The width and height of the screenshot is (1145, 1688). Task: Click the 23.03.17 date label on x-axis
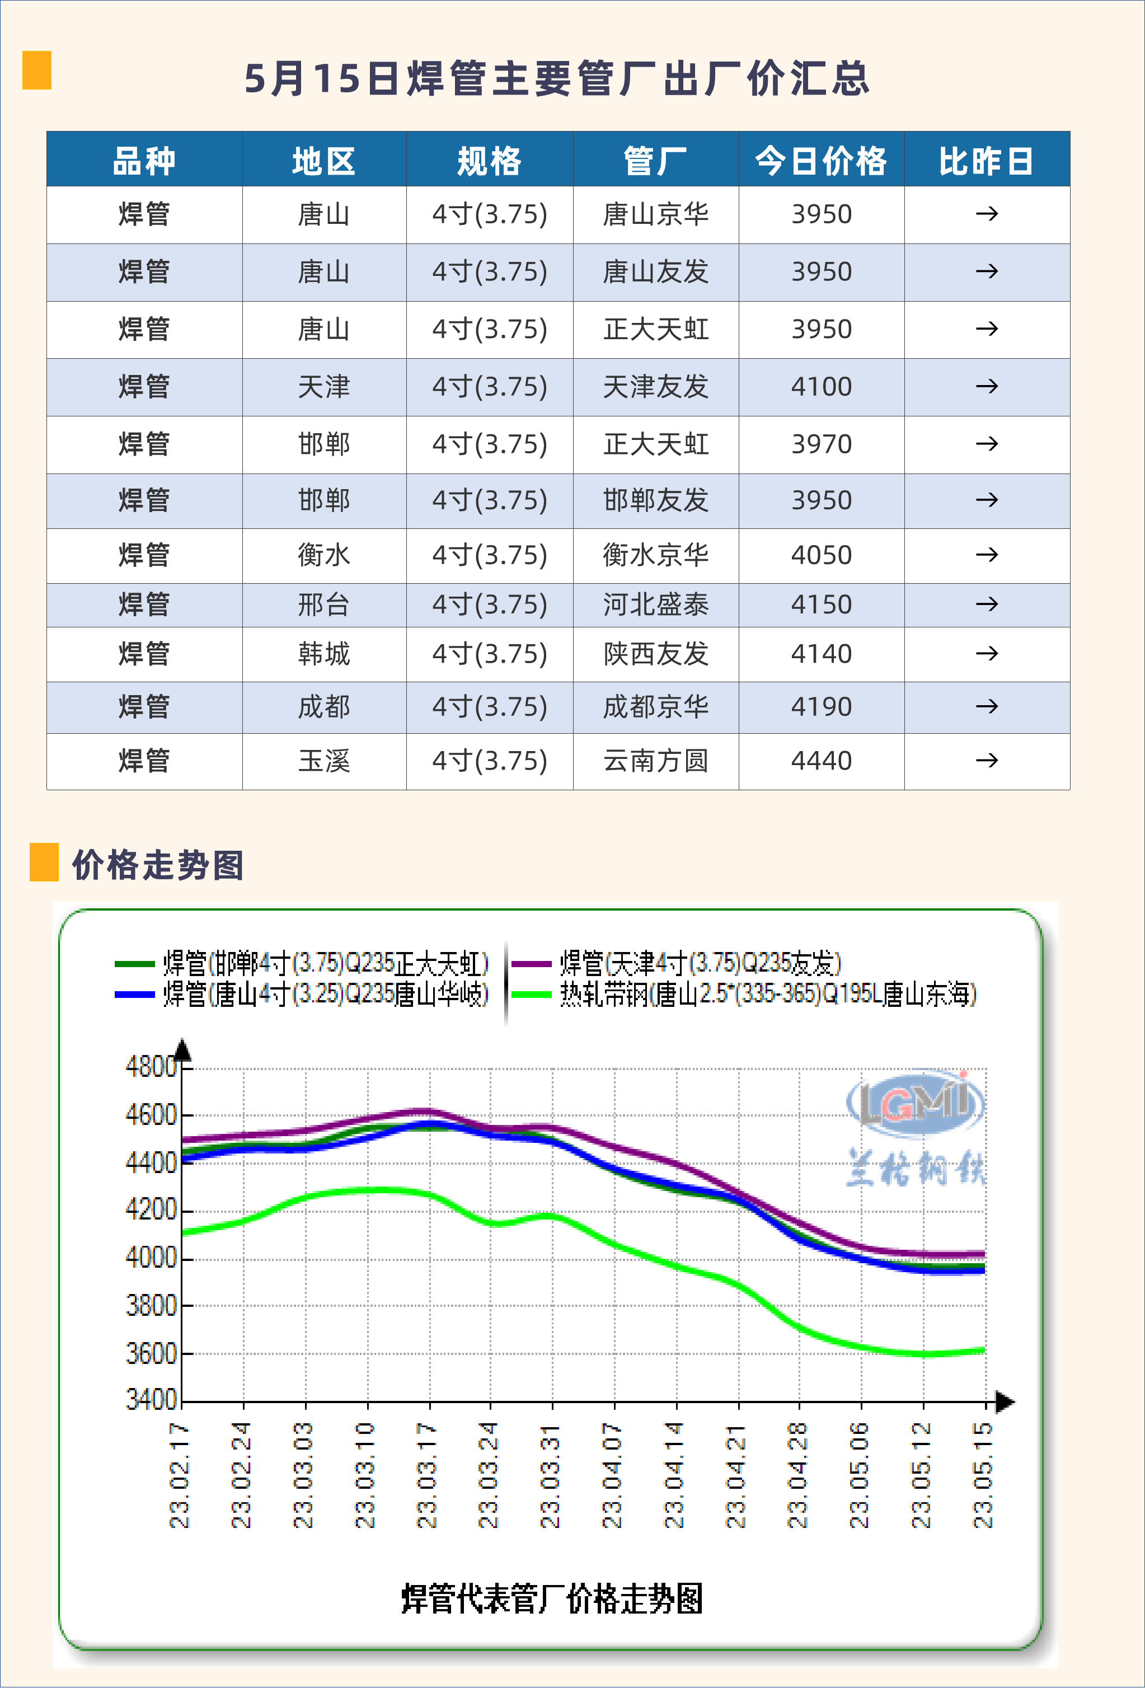(x=426, y=1476)
